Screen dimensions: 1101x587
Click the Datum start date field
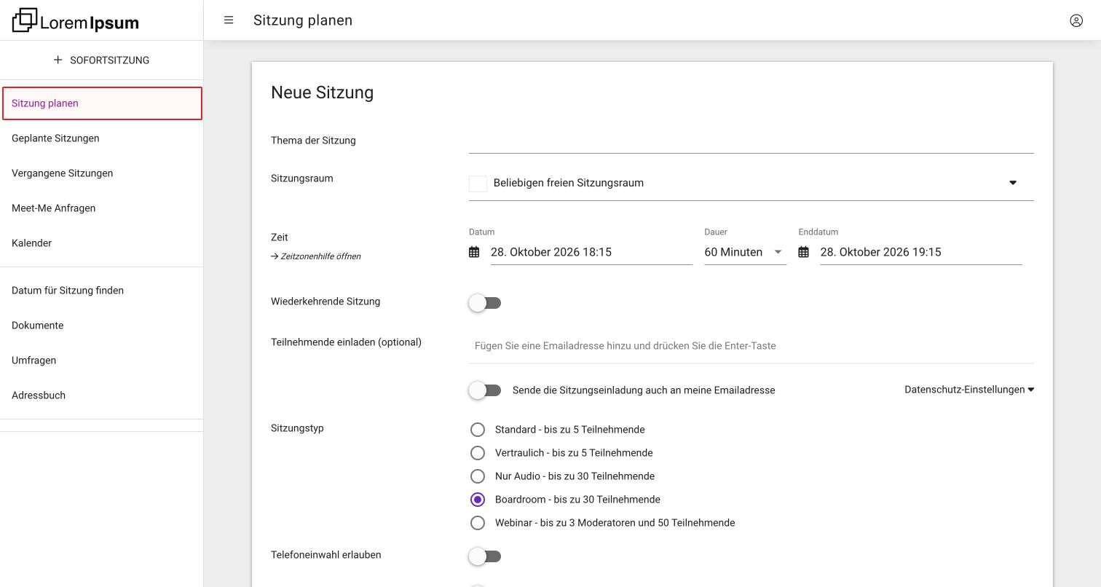coord(591,252)
